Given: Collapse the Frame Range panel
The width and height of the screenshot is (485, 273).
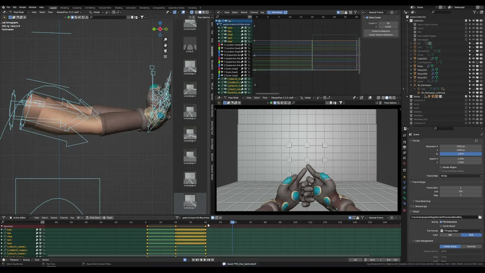Looking at the screenshot, I should coord(418,182).
